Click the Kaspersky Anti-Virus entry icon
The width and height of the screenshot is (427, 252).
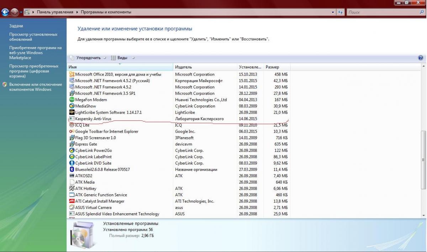[x=72, y=119]
